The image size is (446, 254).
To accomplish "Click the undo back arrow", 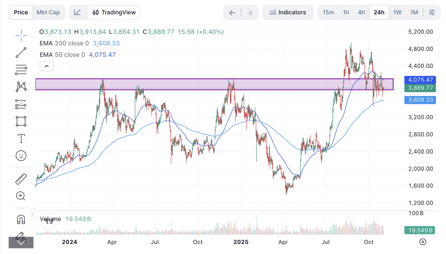I will click(232, 13).
